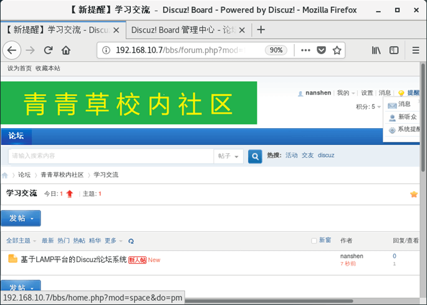This screenshot has height=305, width=427.
Task: Expand the 我的 dropdown menu
Action: tap(345, 93)
